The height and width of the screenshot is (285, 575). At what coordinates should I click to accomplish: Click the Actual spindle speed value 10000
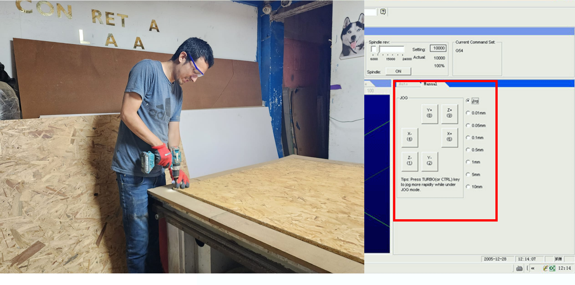(439, 58)
